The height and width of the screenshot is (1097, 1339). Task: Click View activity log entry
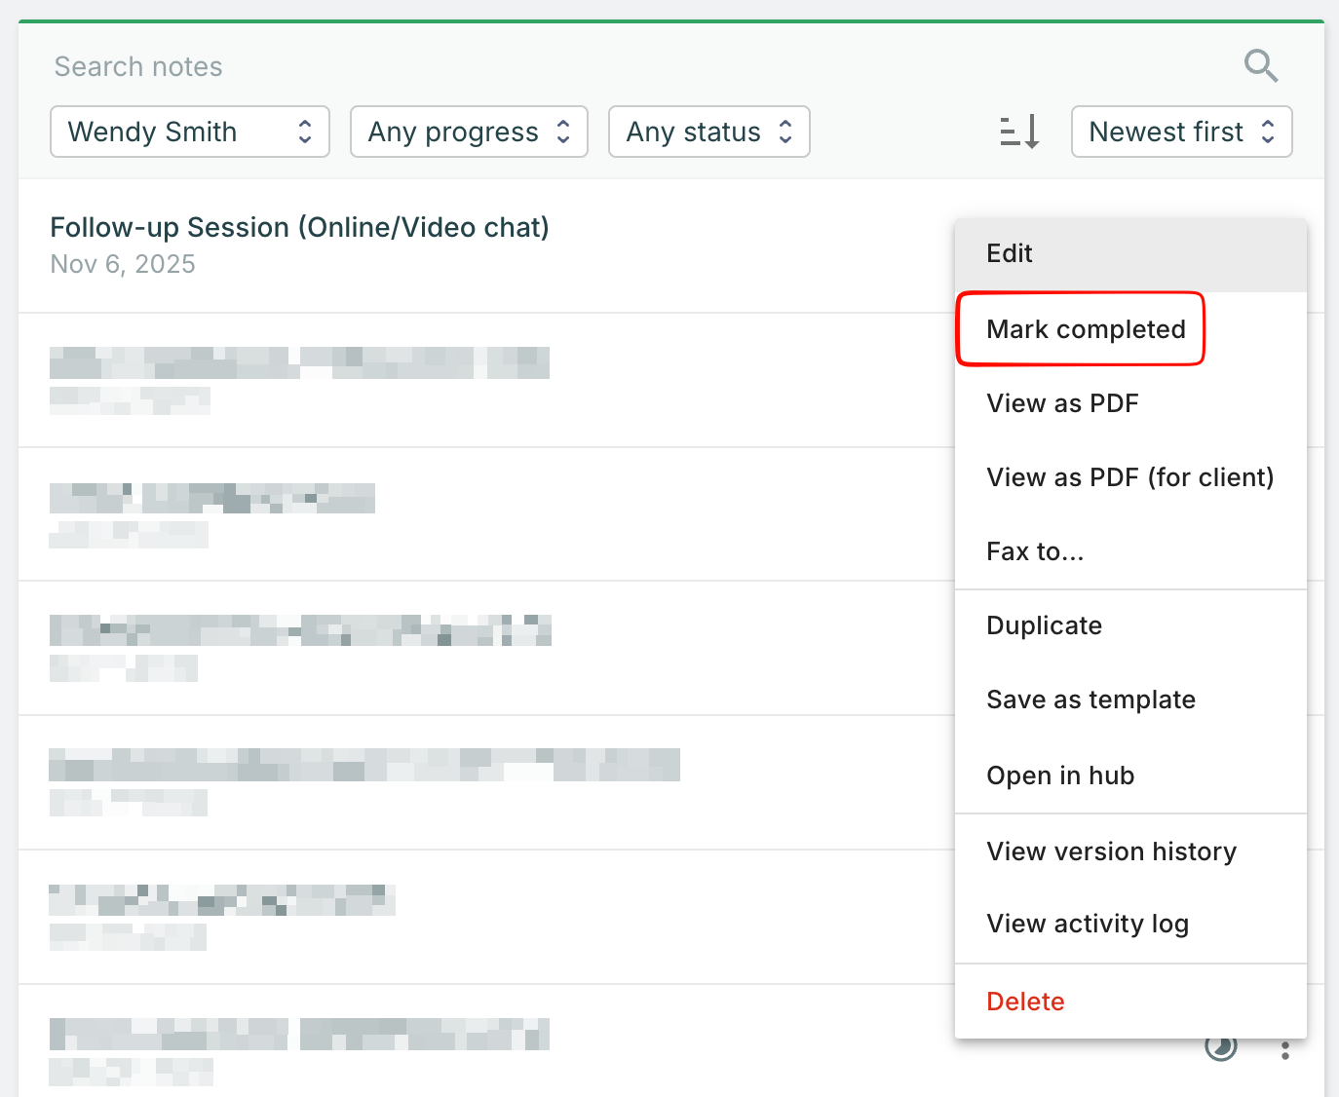click(x=1088, y=924)
